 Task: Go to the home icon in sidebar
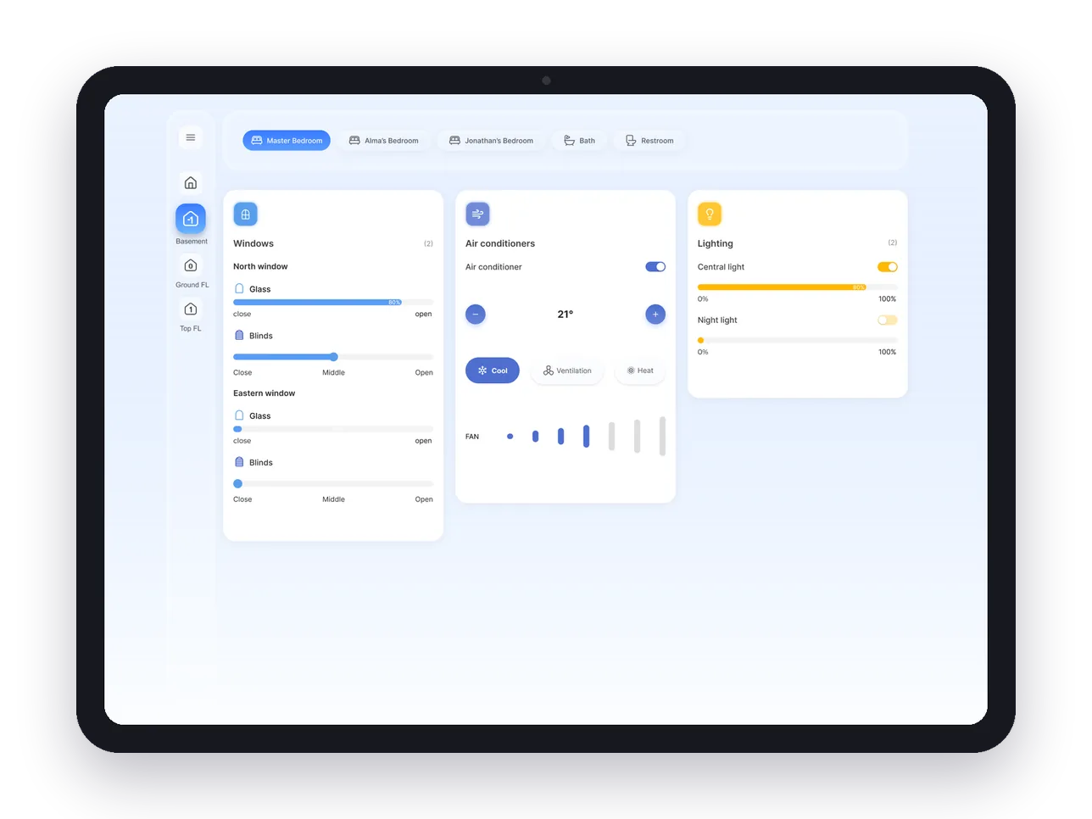pyautogui.click(x=191, y=183)
